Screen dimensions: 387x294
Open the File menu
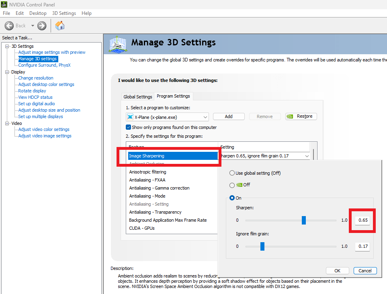pyautogui.click(x=6, y=13)
